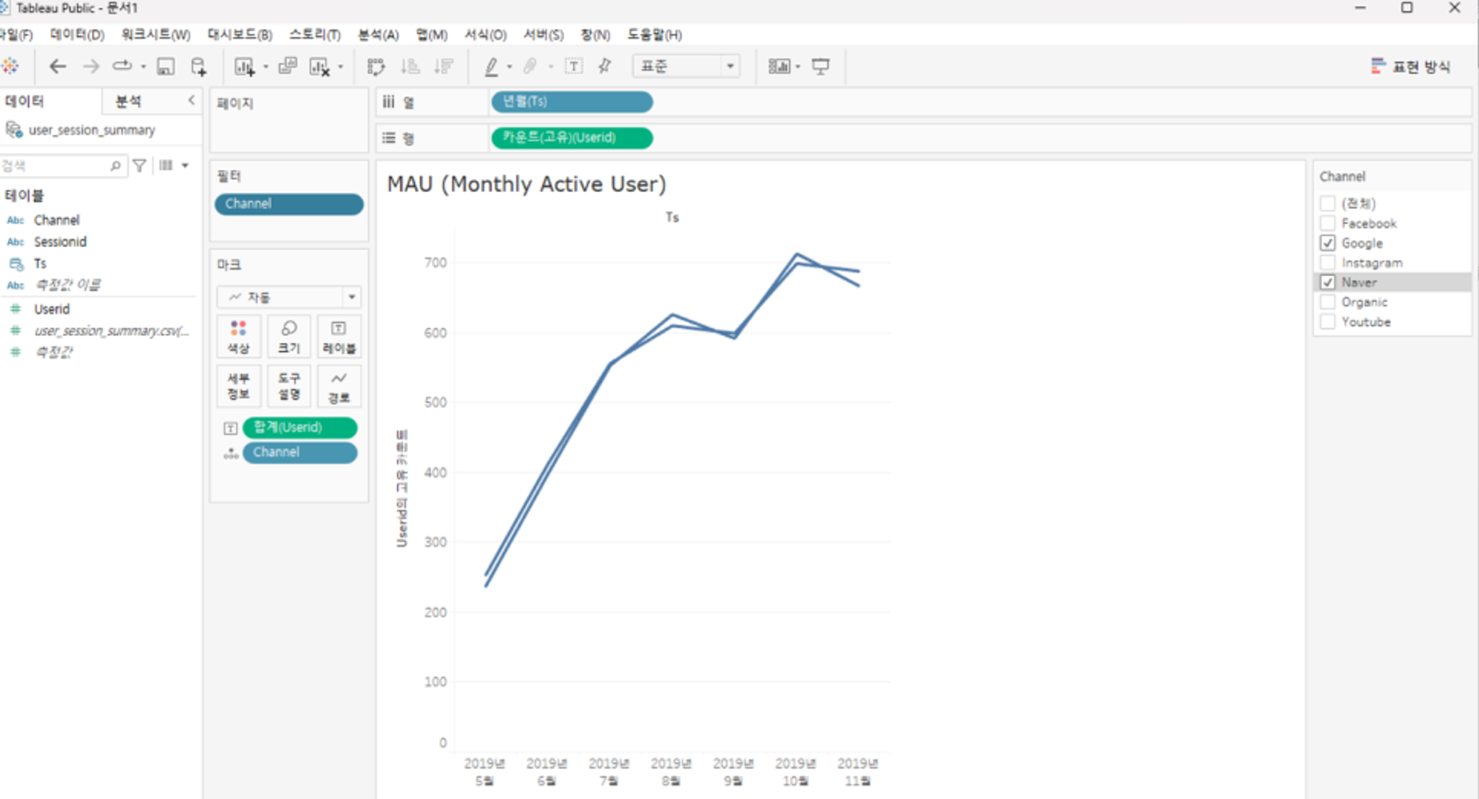
Task: Check the Facebook channel checkbox
Action: click(x=1327, y=223)
